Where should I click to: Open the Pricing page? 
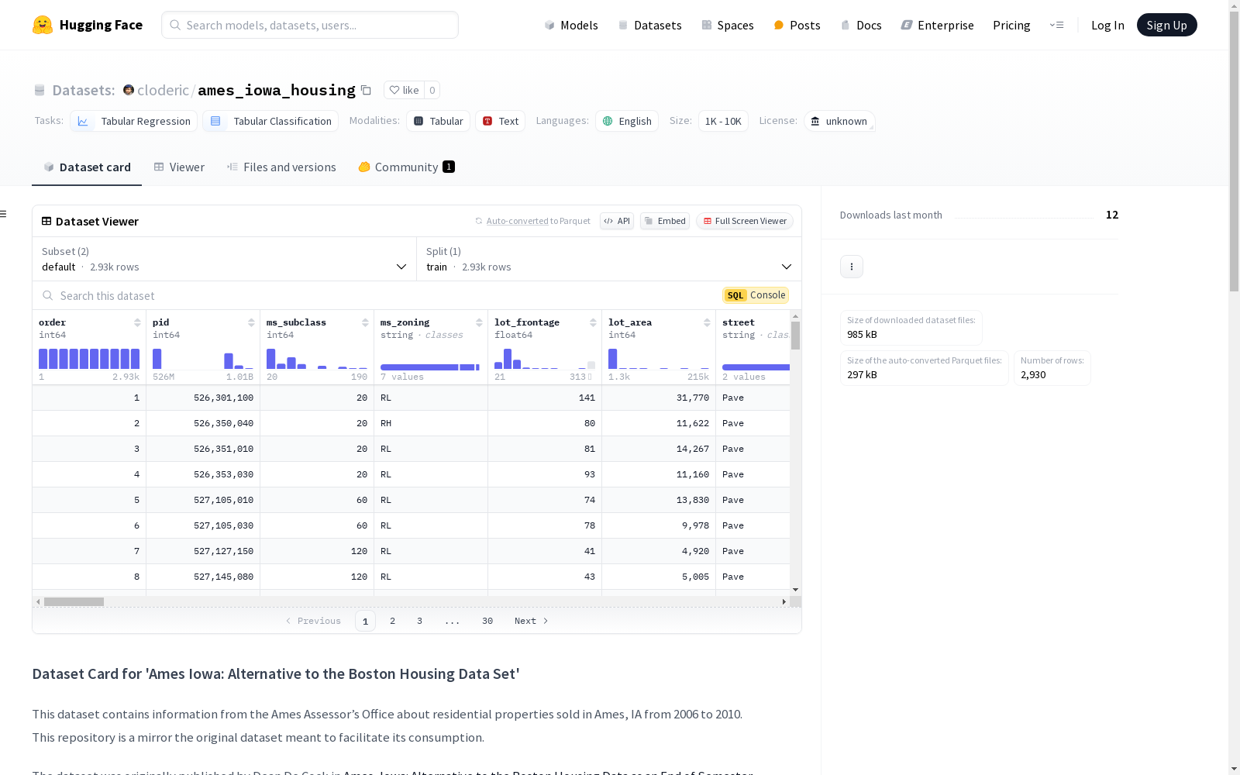(1011, 25)
